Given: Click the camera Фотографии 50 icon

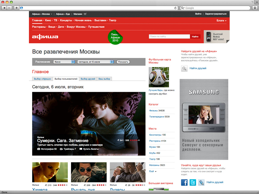Looking at the screenshot, I should coord(39,149).
